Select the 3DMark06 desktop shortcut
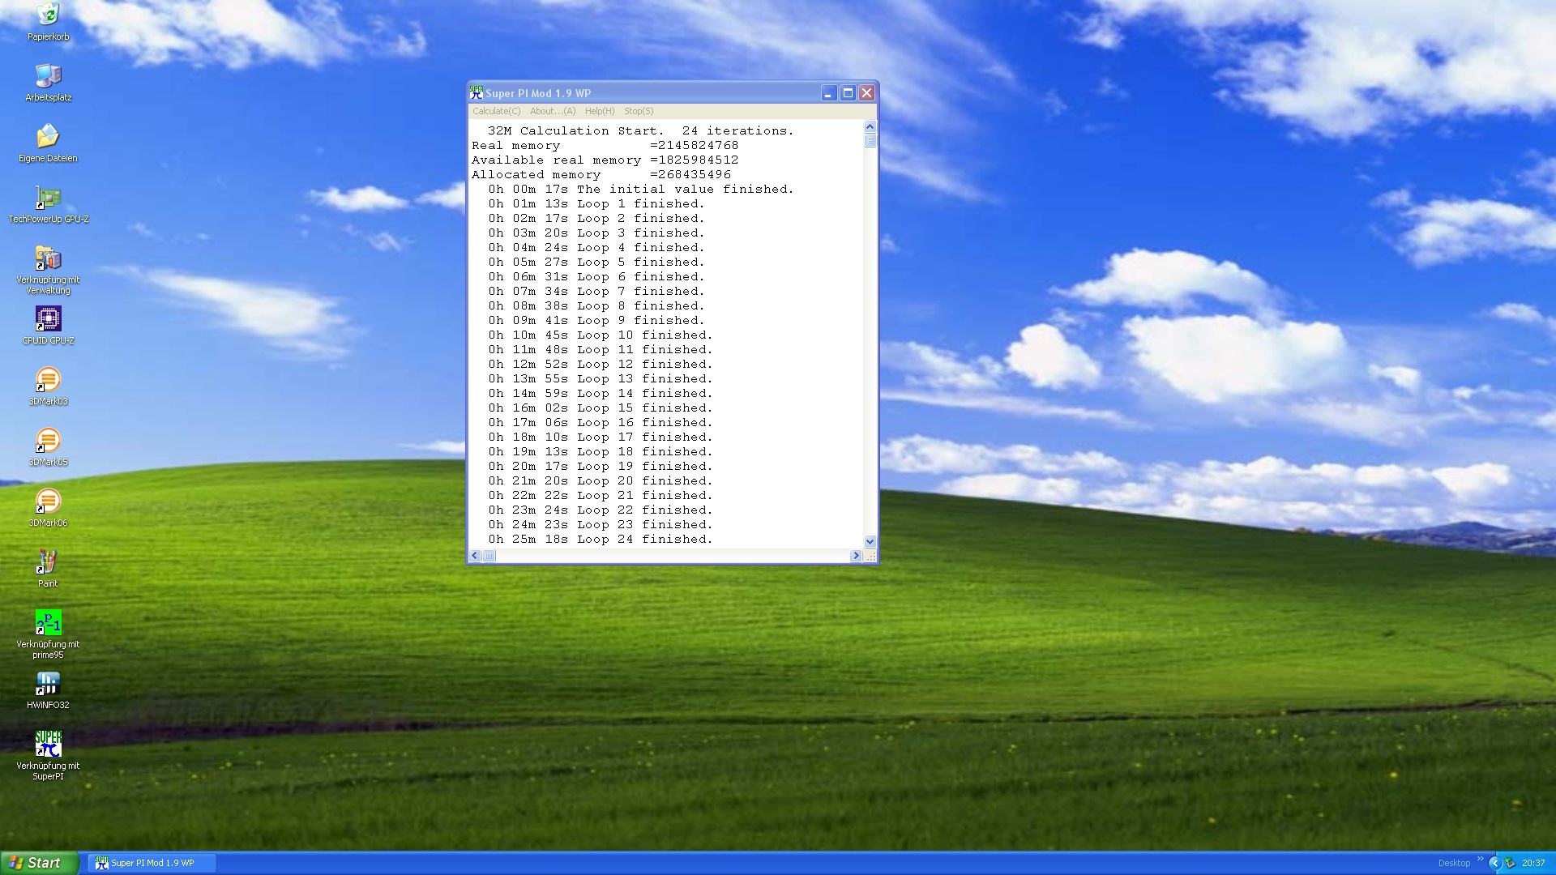Viewport: 1556px width, 875px height. click(48, 502)
